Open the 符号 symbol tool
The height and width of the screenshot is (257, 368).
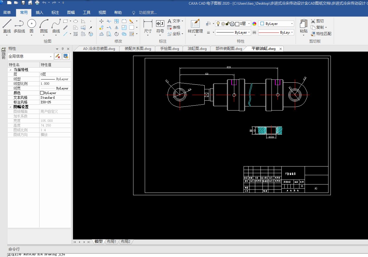click(x=160, y=26)
